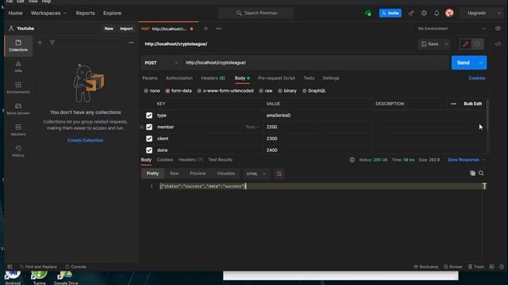Click the form-data table vertical scrollbar
508x285 pixels.
coord(487,115)
